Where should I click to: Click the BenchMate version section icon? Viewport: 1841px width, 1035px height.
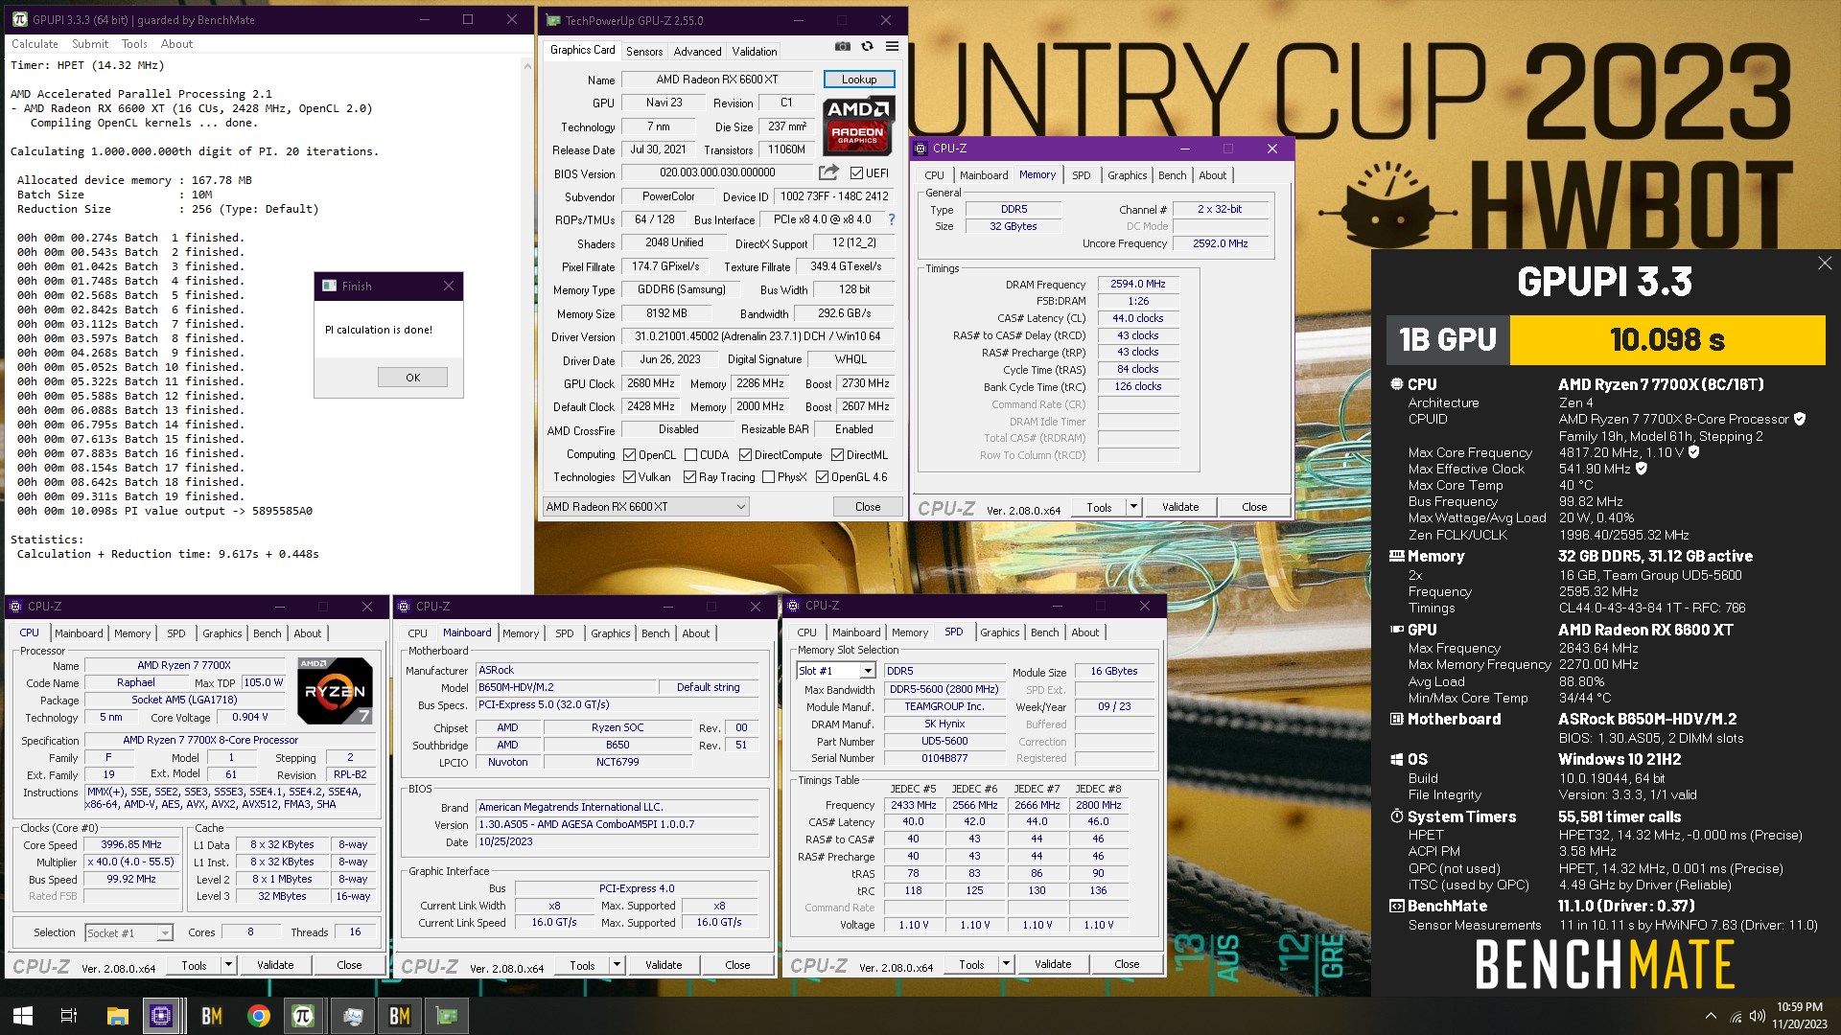[1397, 906]
